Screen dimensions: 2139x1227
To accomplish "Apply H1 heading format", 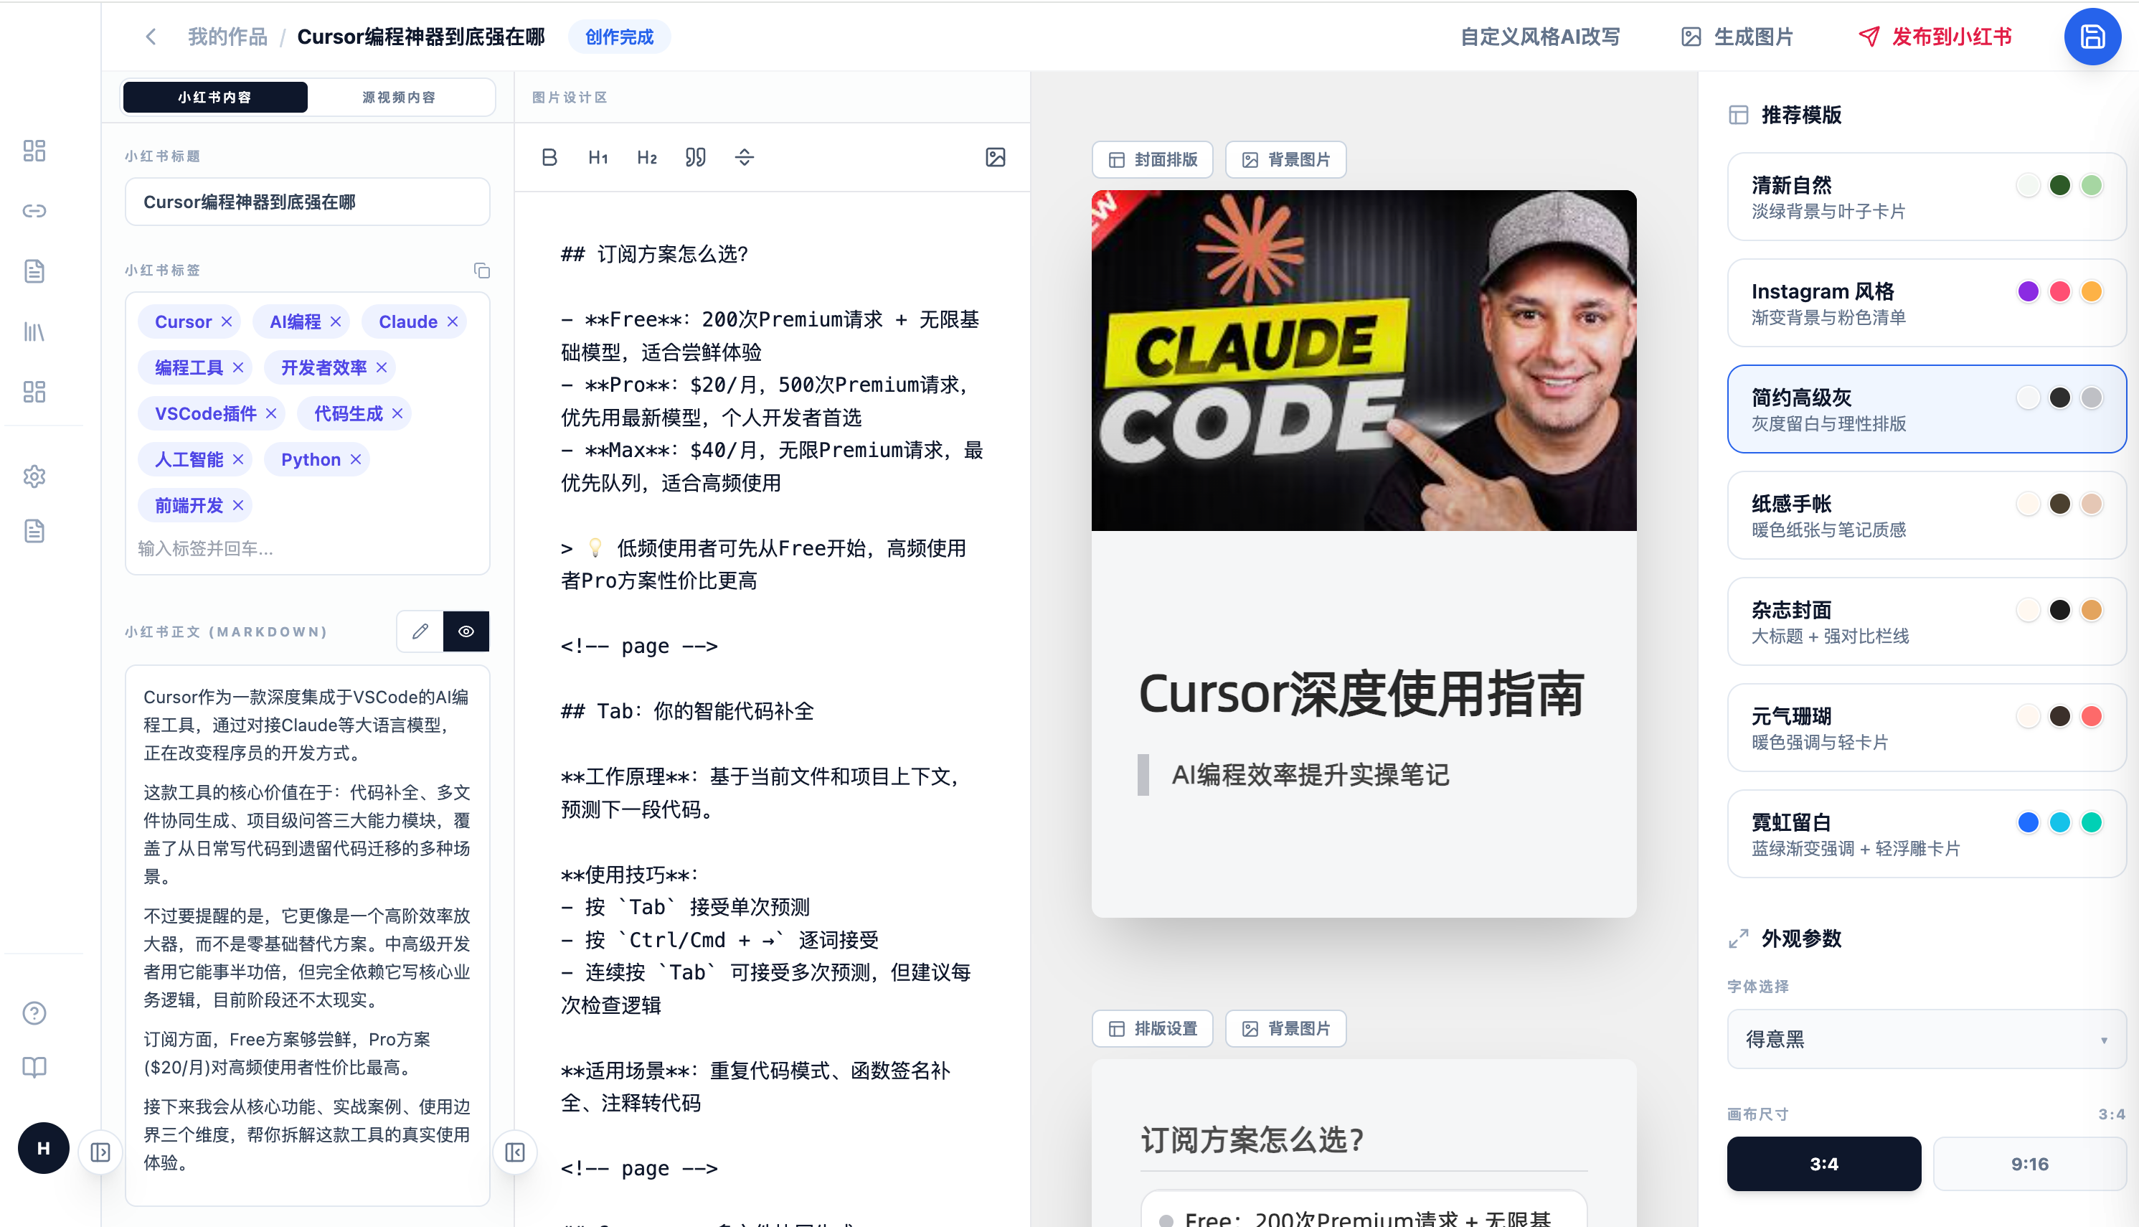I will pyautogui.click(x=598, y=158).
